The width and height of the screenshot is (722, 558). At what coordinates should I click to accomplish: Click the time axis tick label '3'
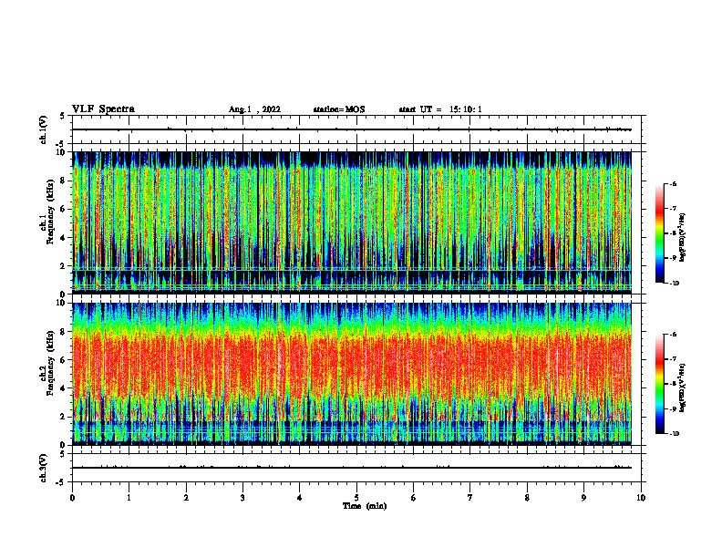242,498
